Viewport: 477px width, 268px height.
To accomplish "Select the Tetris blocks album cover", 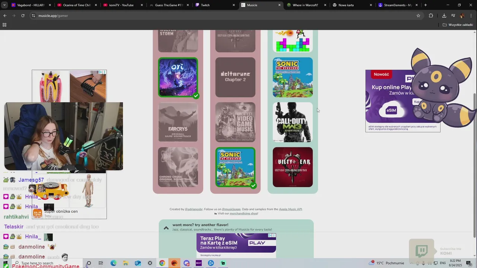I will click(293, 41).
